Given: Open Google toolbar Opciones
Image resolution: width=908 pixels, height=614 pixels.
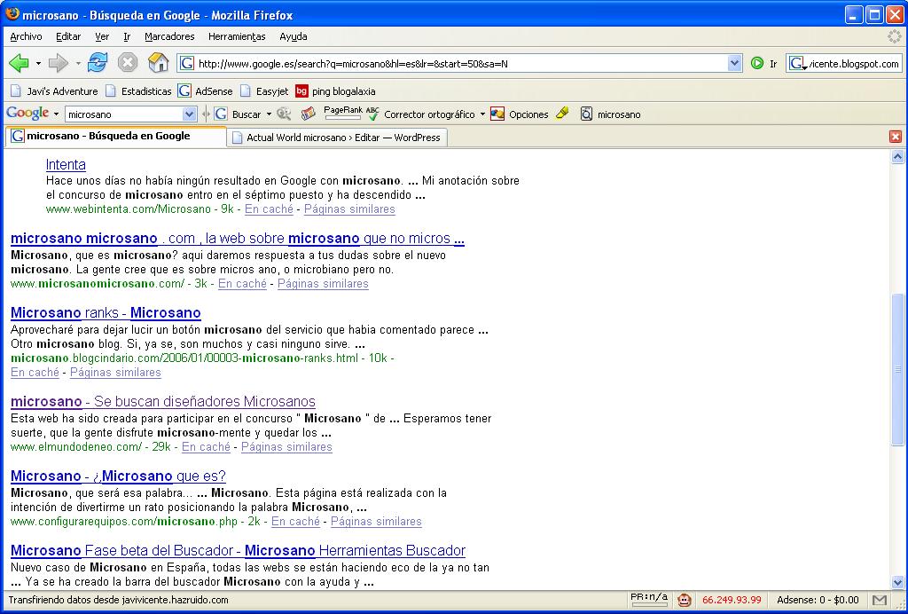Looking at the screenshot, I should pos(520,114).
